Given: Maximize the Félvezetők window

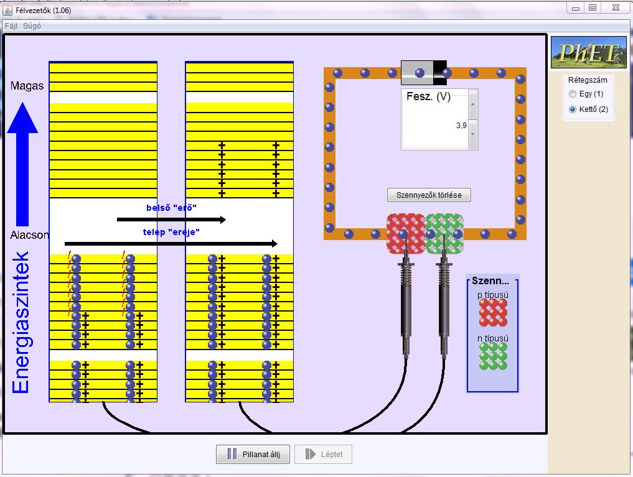Looking at the screenshot, I should pos(593,7).
